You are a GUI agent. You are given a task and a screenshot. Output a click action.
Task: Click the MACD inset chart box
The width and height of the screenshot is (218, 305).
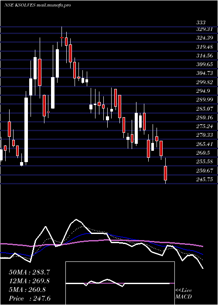click(120, 283)
